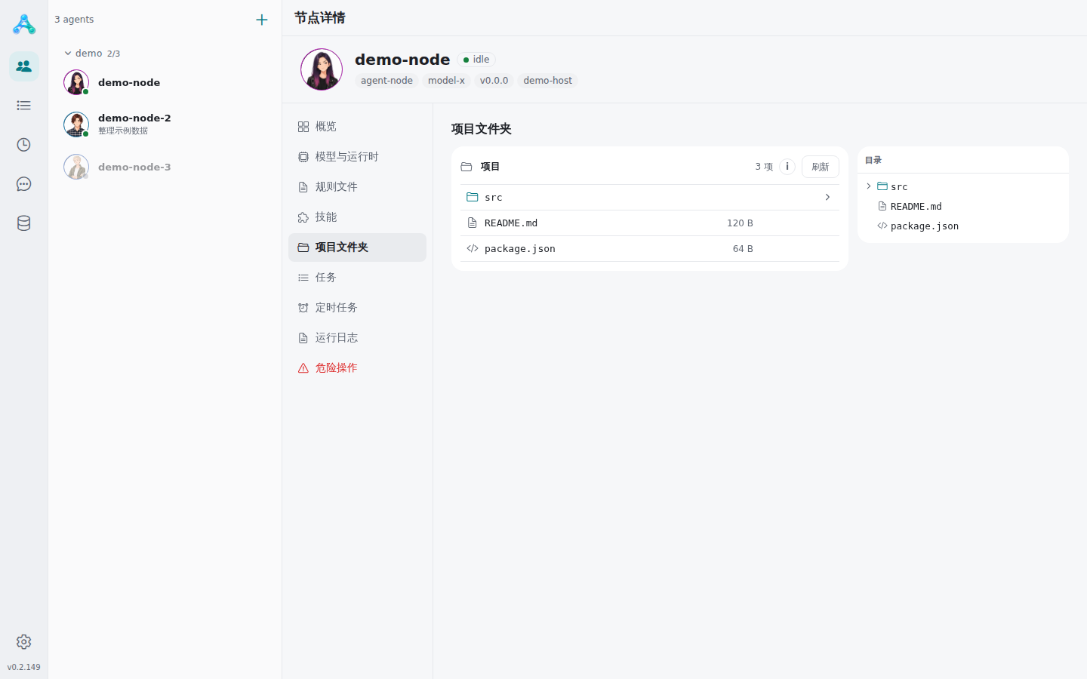The width and height of the screenshot is (1087, 679).
Task: Select demo-node-3 agent
Action: [x=165, y=167]
